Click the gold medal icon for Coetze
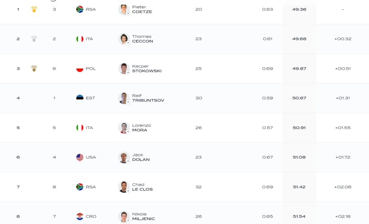This screenshot has height=224, width=369. [x=34, y=9]
